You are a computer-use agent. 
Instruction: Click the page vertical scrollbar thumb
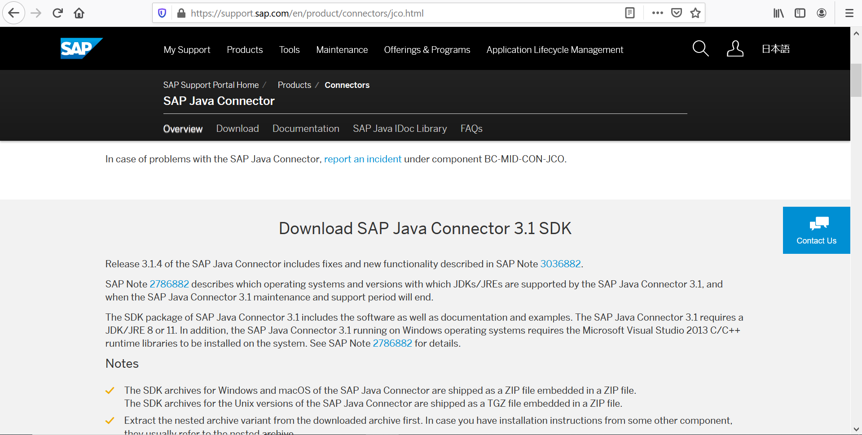pos(856,81)
